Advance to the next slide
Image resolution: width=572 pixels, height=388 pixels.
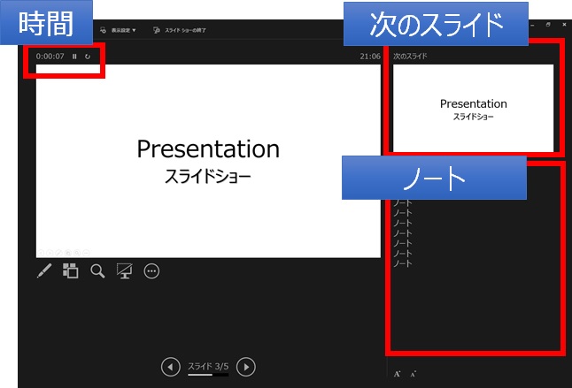247,366
